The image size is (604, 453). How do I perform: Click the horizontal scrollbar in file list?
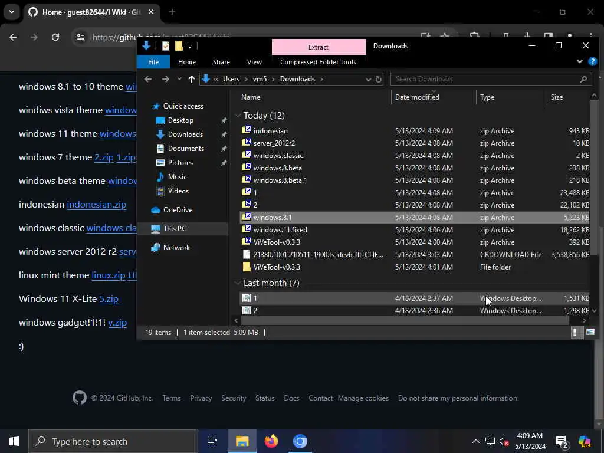tap(405, 320)
